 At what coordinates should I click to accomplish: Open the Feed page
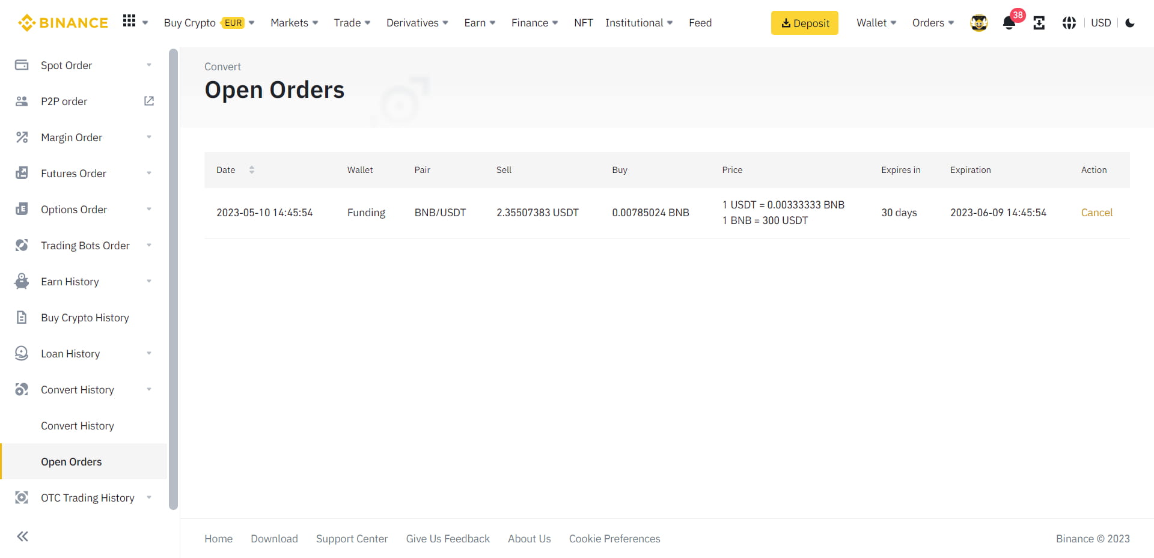[x=700, y=23]
